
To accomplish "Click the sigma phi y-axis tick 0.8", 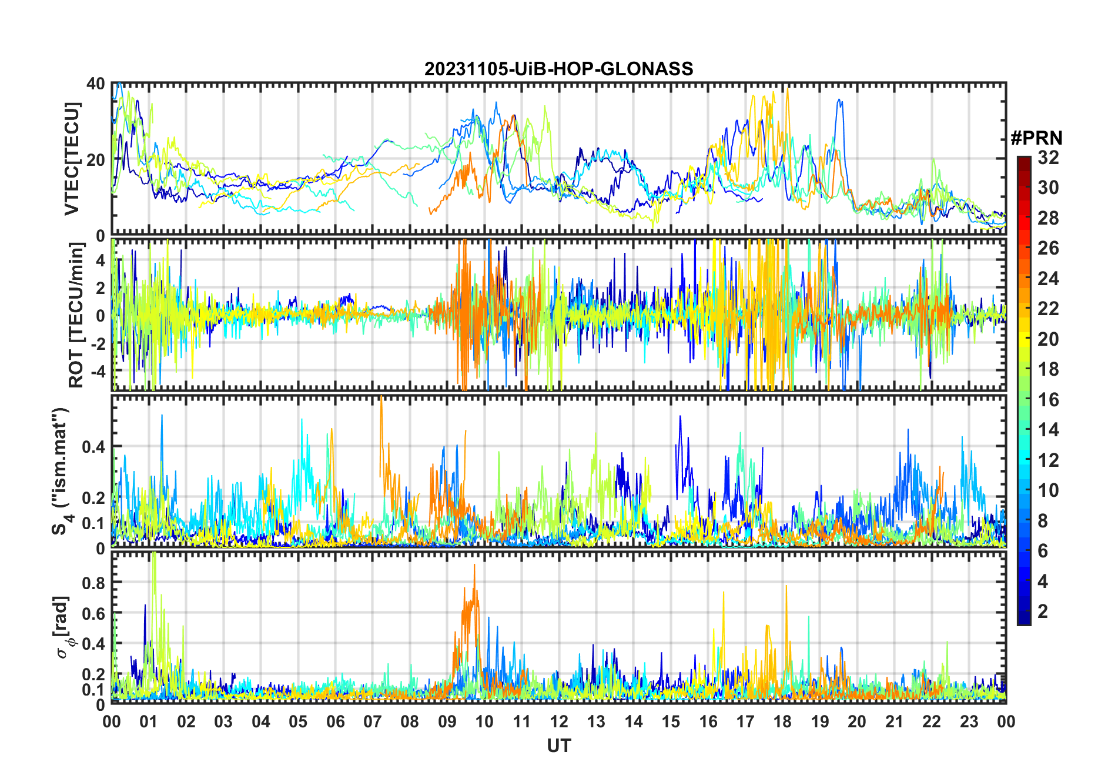I will pyautogui.click(x=93, y=582).
